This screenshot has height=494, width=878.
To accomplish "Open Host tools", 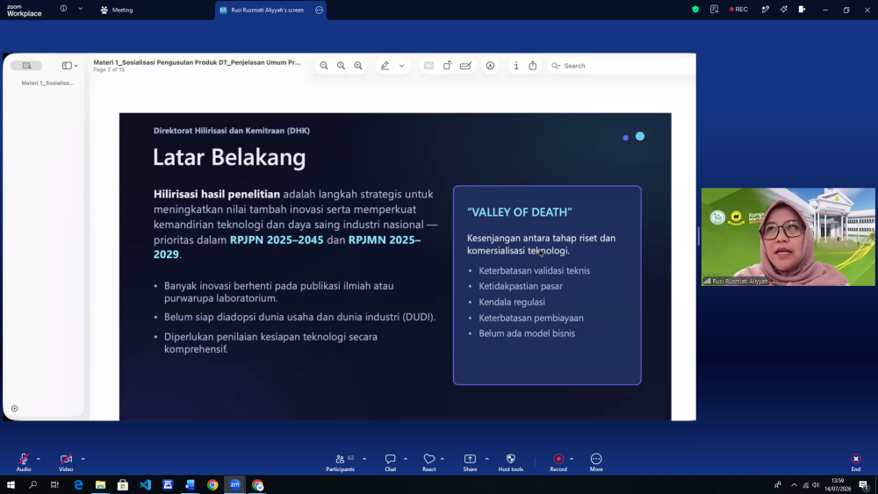I will (511, 462).
